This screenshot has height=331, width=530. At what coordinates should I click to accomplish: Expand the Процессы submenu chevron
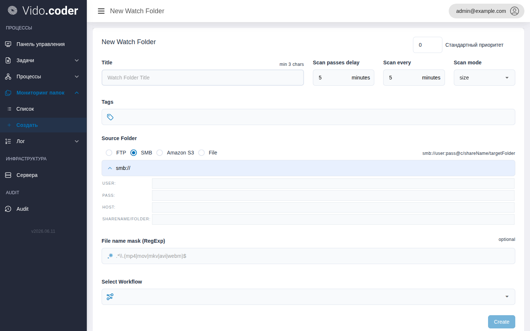(x=77, y=76)
